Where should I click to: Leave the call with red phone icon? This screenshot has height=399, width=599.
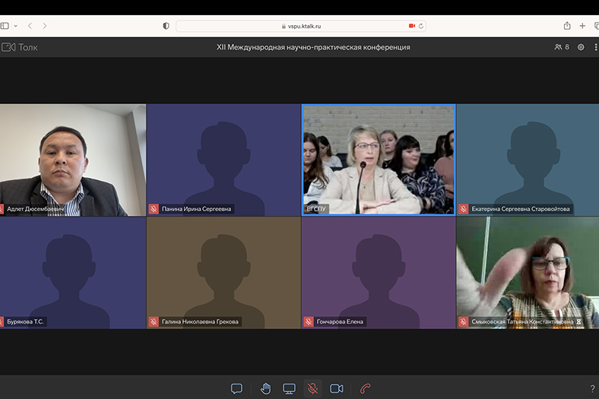365,388
